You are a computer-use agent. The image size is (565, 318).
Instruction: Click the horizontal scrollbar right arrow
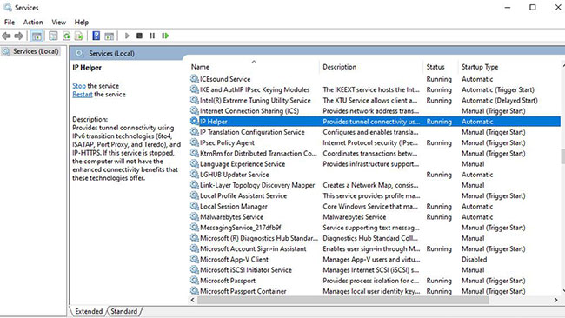(x=556, y=300)
